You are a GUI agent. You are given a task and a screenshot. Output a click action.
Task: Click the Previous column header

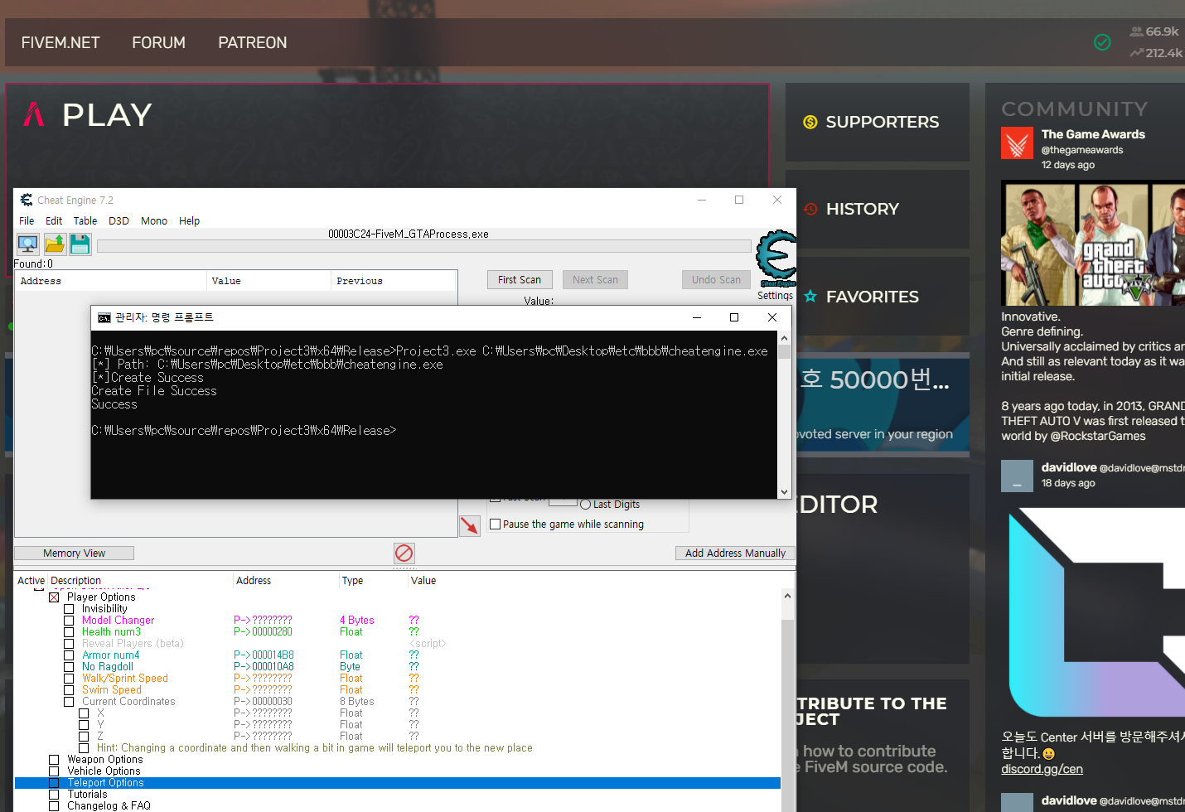tap(394, 281)
